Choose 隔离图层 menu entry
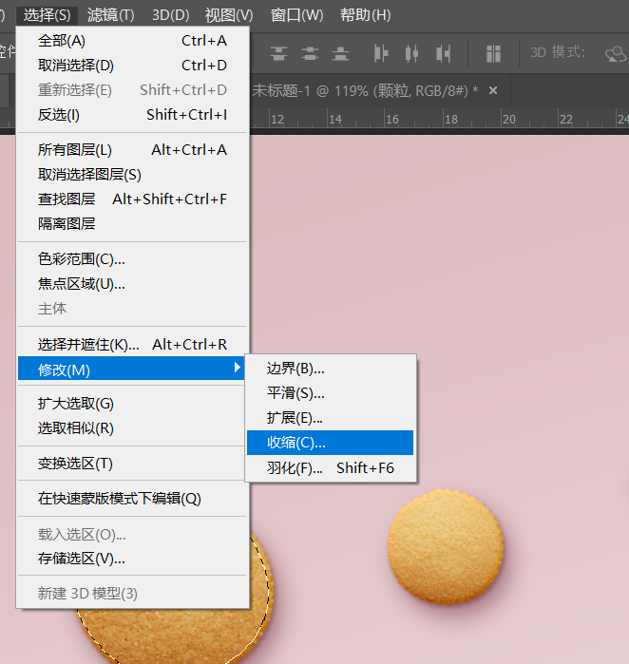This screenshot has width=629, height=664. 132,223
